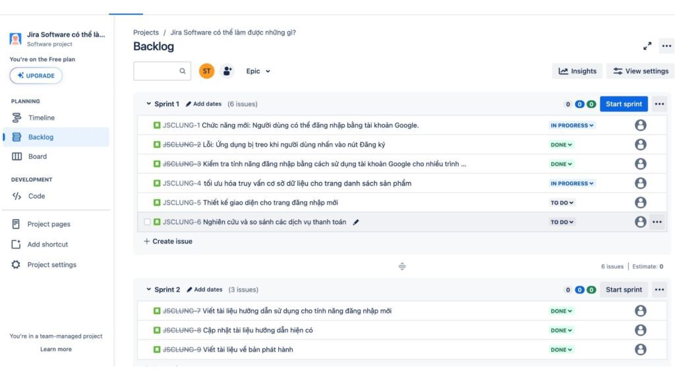675x380 pixels.
Task: Click assignee avatar for JSCLUNG-2
Action: (x=641, y=144)
